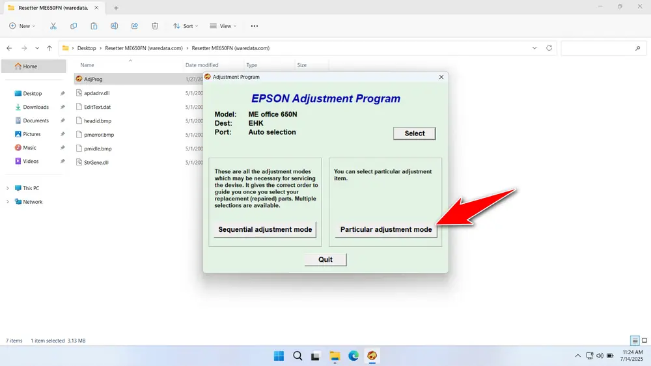The height and width of the screenshot is (366, 651).
Task: Click Particular adjustment mode button
Action: tap(385, 229)
